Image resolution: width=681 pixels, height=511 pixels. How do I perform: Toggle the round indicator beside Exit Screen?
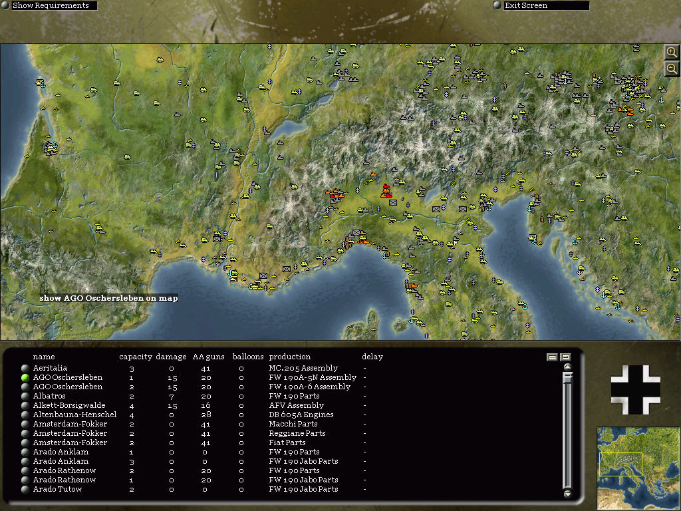click(x=497, y=5)
